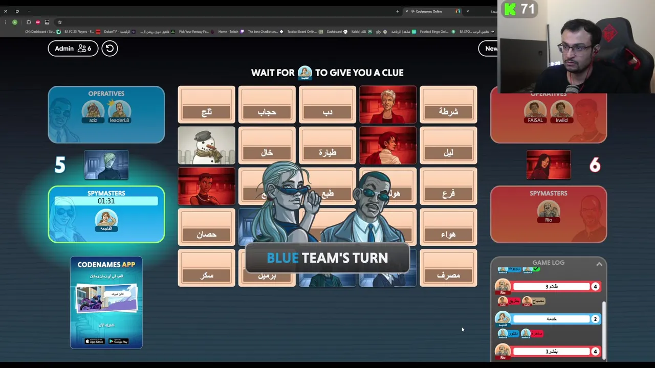Collapse the Game Log panel chevron
The image size is (655, 368).
(599, 264)
